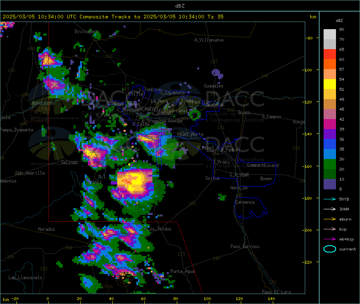Click the 'Tz 35' threshold text
The image size is (360, 304).
(215, 17)
